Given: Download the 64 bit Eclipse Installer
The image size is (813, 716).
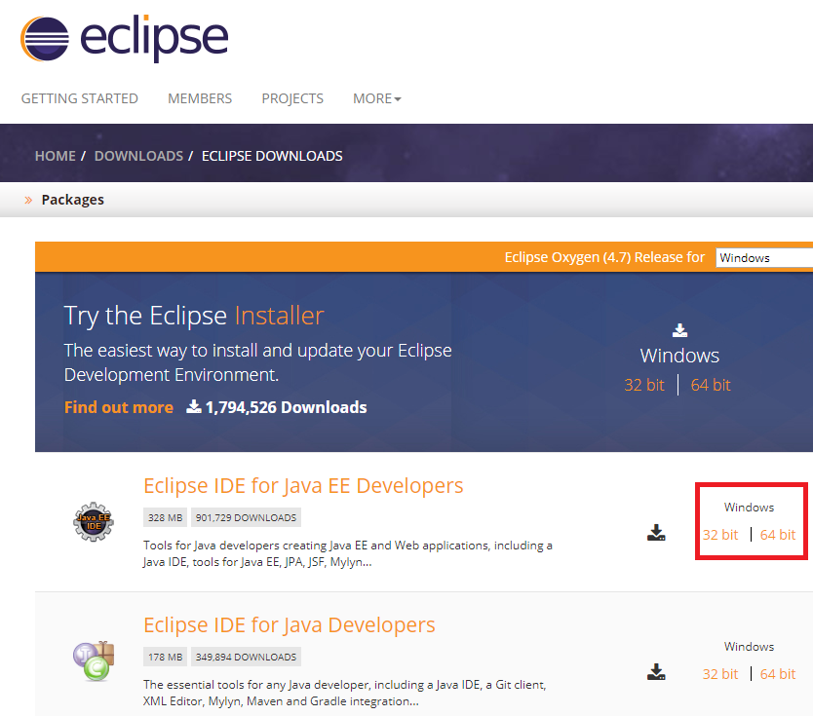Looking at the screenshot, I should pos(711,385).
